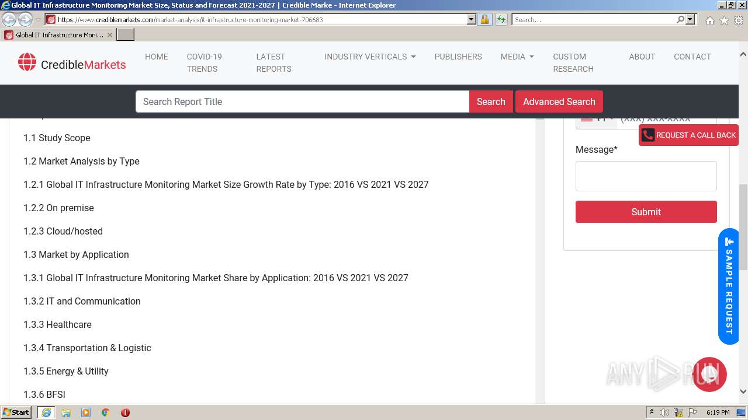Click the taskbar clock showing 6:19 PM
Viewport: 748px width, 420px height.
(x=718, y=412)
